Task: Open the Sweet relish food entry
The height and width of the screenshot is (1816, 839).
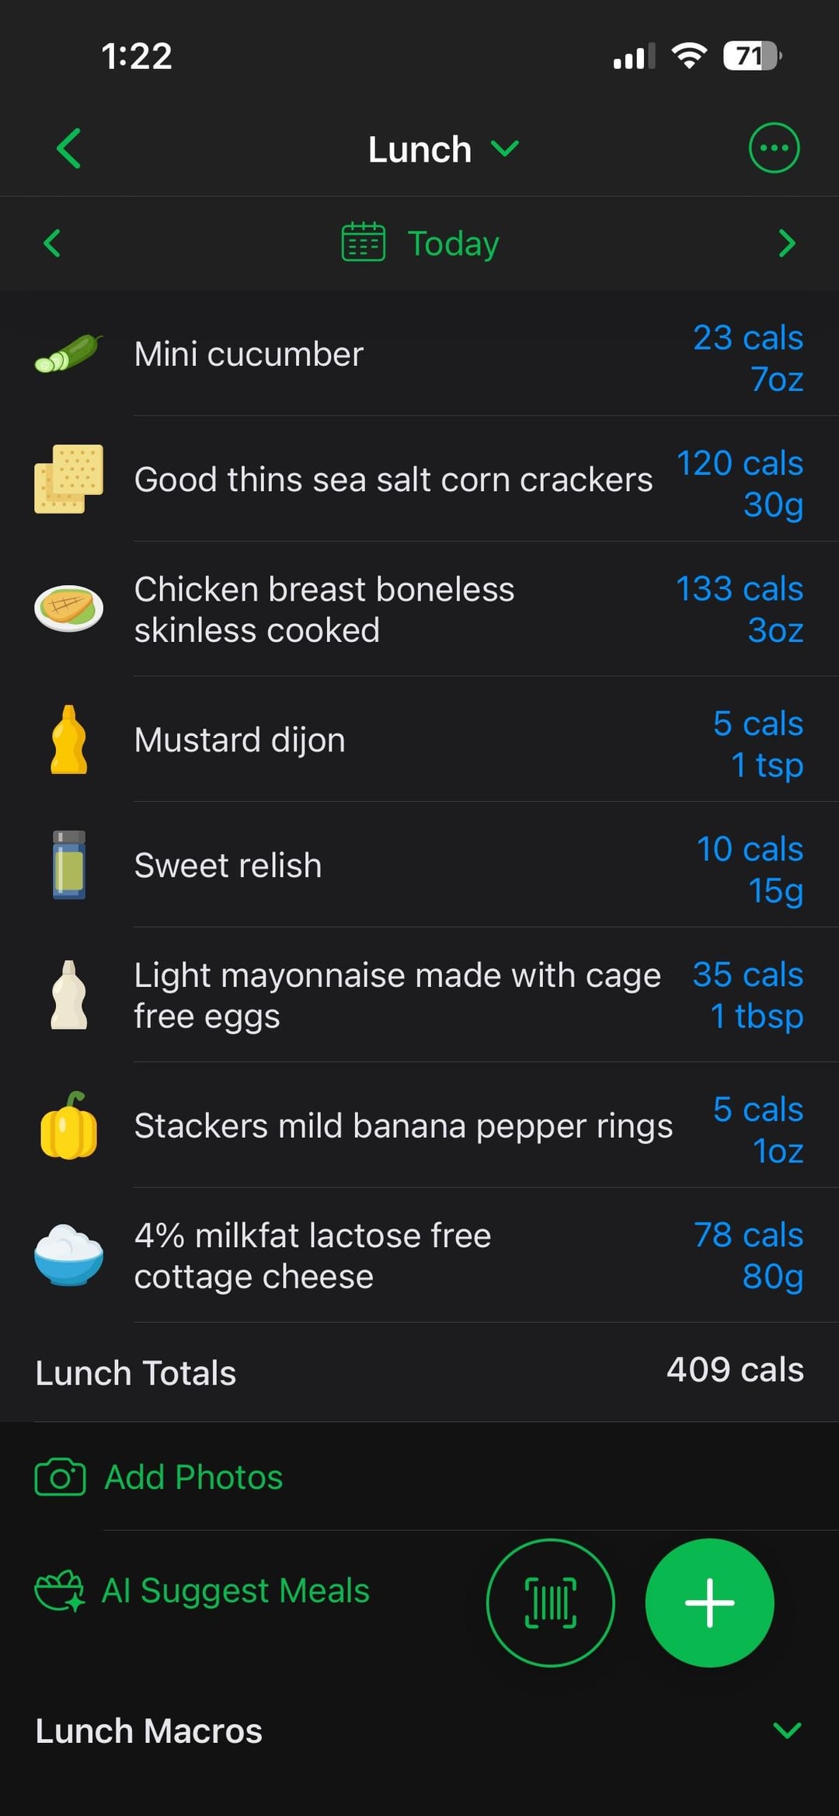Action: 228,865
